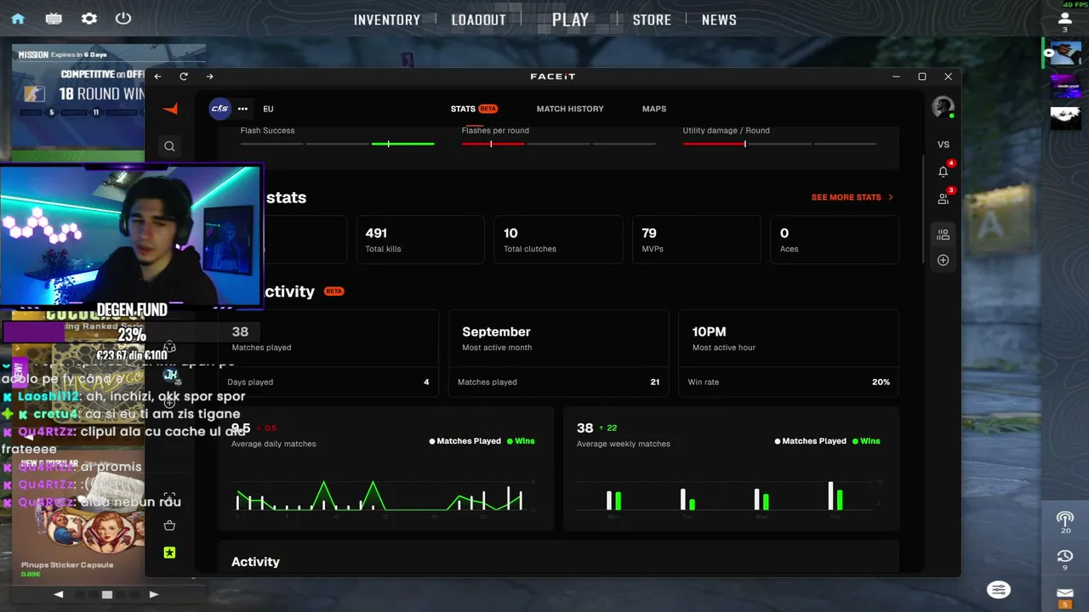Go back in the FACEIT window
The width and height of the screenshot is (1089, 612).
click(x=157, y=76)
